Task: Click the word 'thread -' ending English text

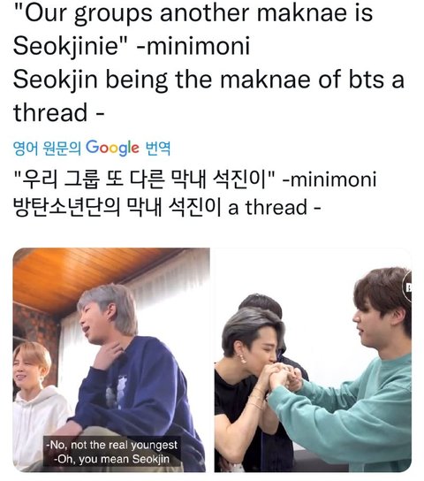Action: point(59,112)
